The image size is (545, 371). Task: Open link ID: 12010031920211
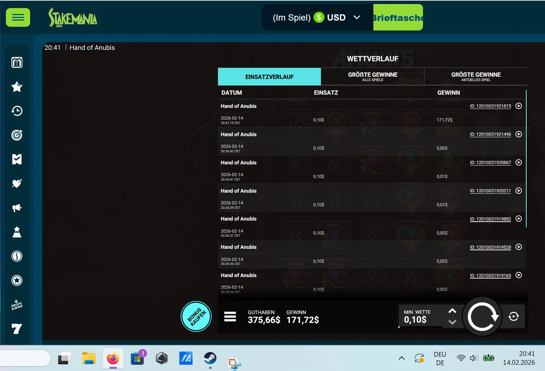pyautogui.click(x=490, y=191)
